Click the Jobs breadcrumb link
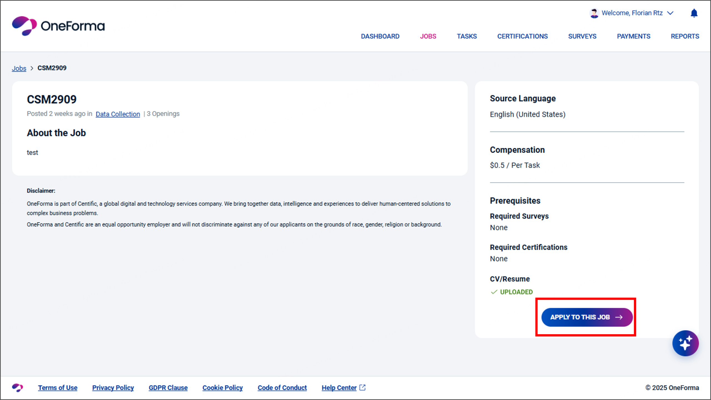The width and height of the screenshot is (711, 400). coord(19,68)
